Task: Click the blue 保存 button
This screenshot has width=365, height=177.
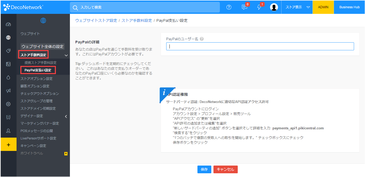Action: click(x=204, y=170)
